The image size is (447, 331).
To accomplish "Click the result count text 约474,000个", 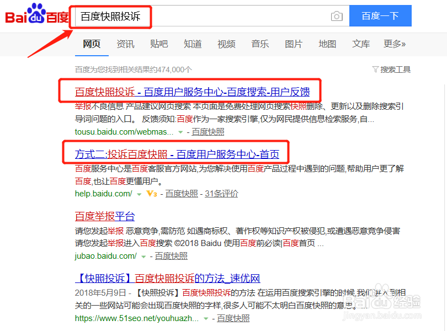I will tap(171, 70).
